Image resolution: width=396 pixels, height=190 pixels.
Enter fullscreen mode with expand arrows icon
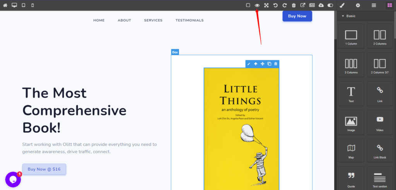[x=266, y=5]
